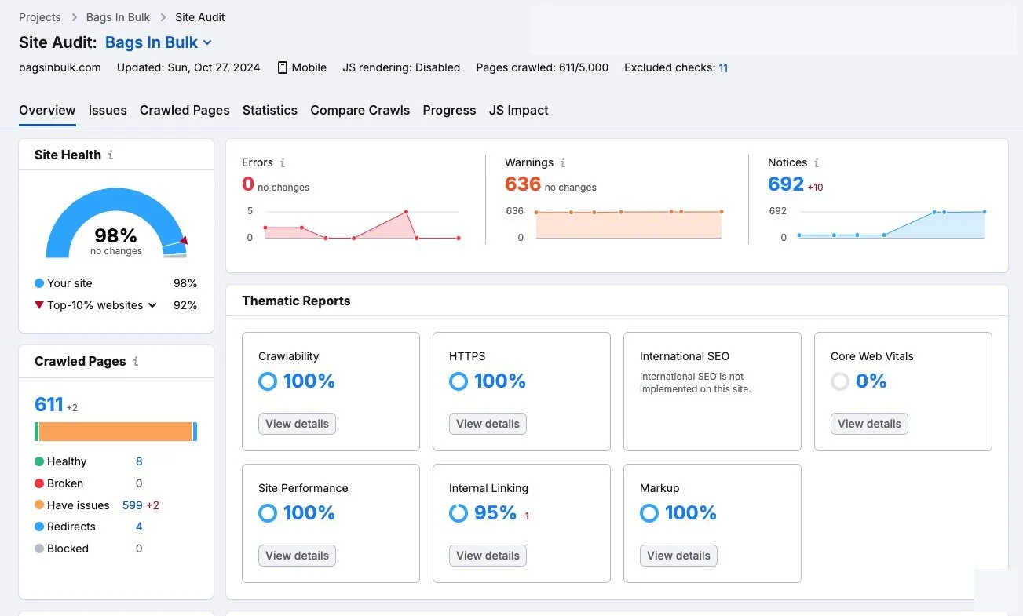This screenshot has height=616, width=1023.
Task: Select the Progress tab
Action: click(449, 110)
